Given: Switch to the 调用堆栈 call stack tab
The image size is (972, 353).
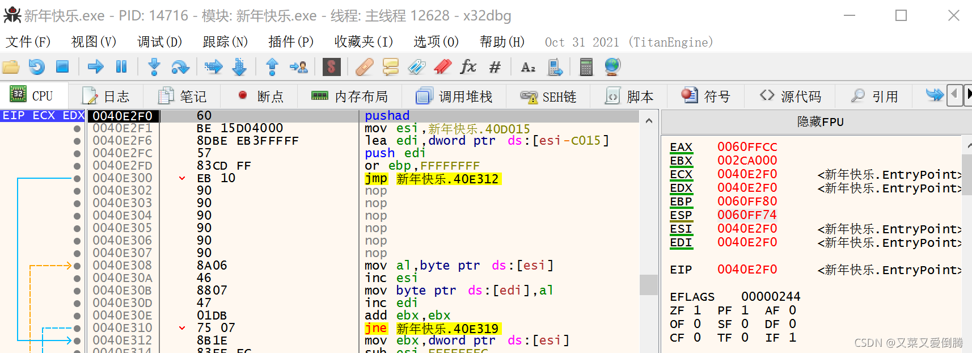Looking at the screenshot, I should [454, 96].
